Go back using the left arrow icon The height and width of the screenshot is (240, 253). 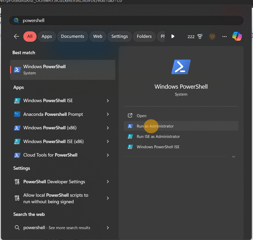point(17,37)
